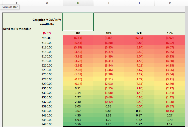Select the (4.55) value cell
This screenshot has width=188, height=127.
pyautogui.click(x=78, y=52)
